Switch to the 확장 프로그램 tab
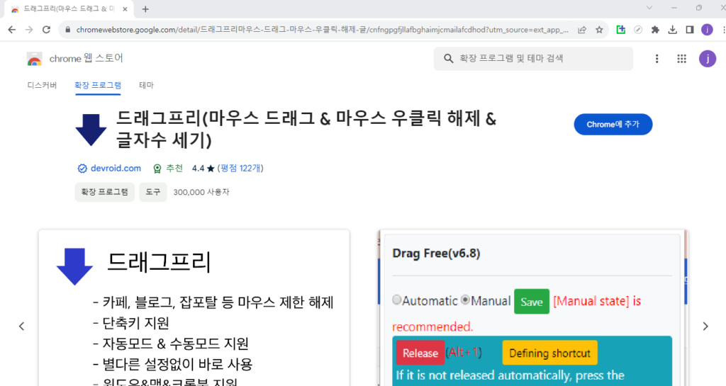This screenshot has height=386, width=726. tap(98, 85)
